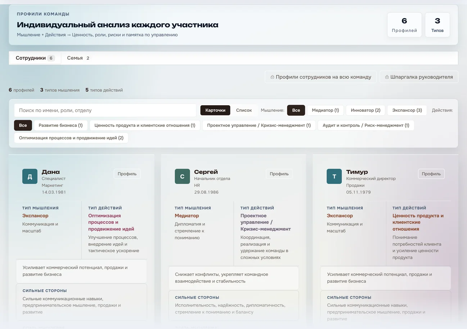Click the 3 Типов counter card
The image size is (467, 329).
click(437, 25)
